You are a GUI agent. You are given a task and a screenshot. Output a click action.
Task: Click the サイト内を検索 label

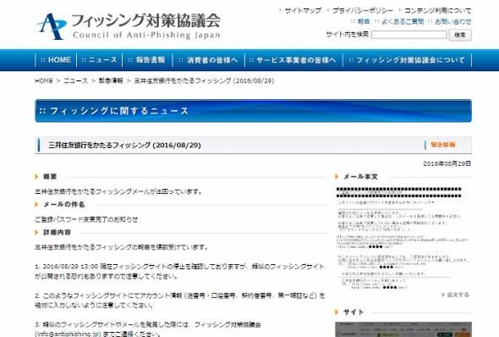348,34
